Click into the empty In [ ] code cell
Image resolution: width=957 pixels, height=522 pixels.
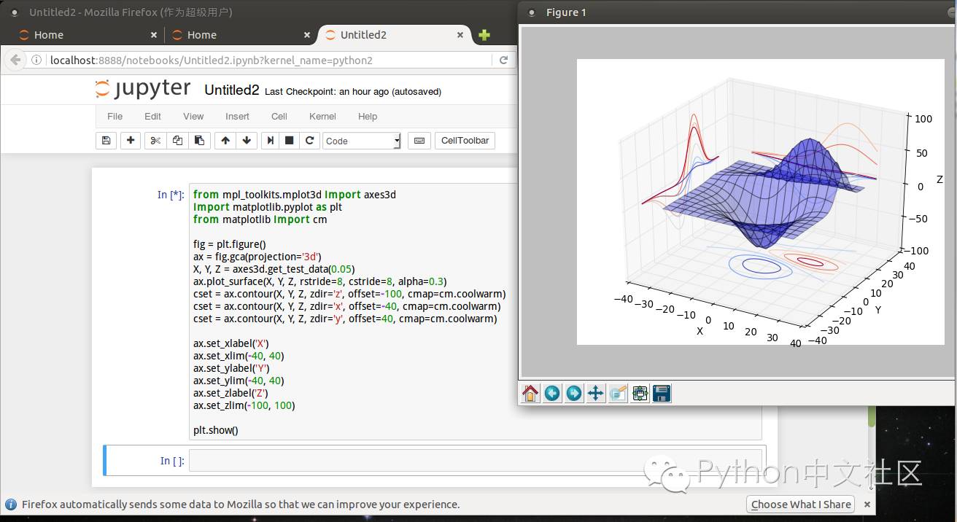(x=475, y=461)
